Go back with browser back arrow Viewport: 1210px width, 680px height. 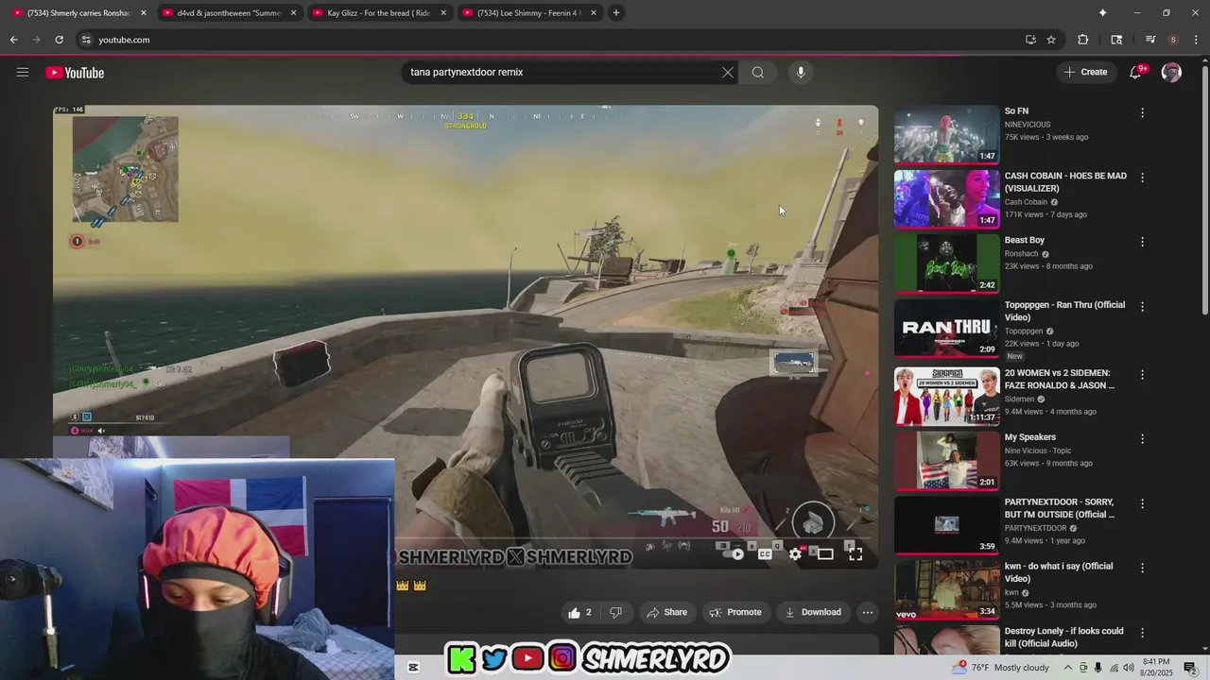13,40
